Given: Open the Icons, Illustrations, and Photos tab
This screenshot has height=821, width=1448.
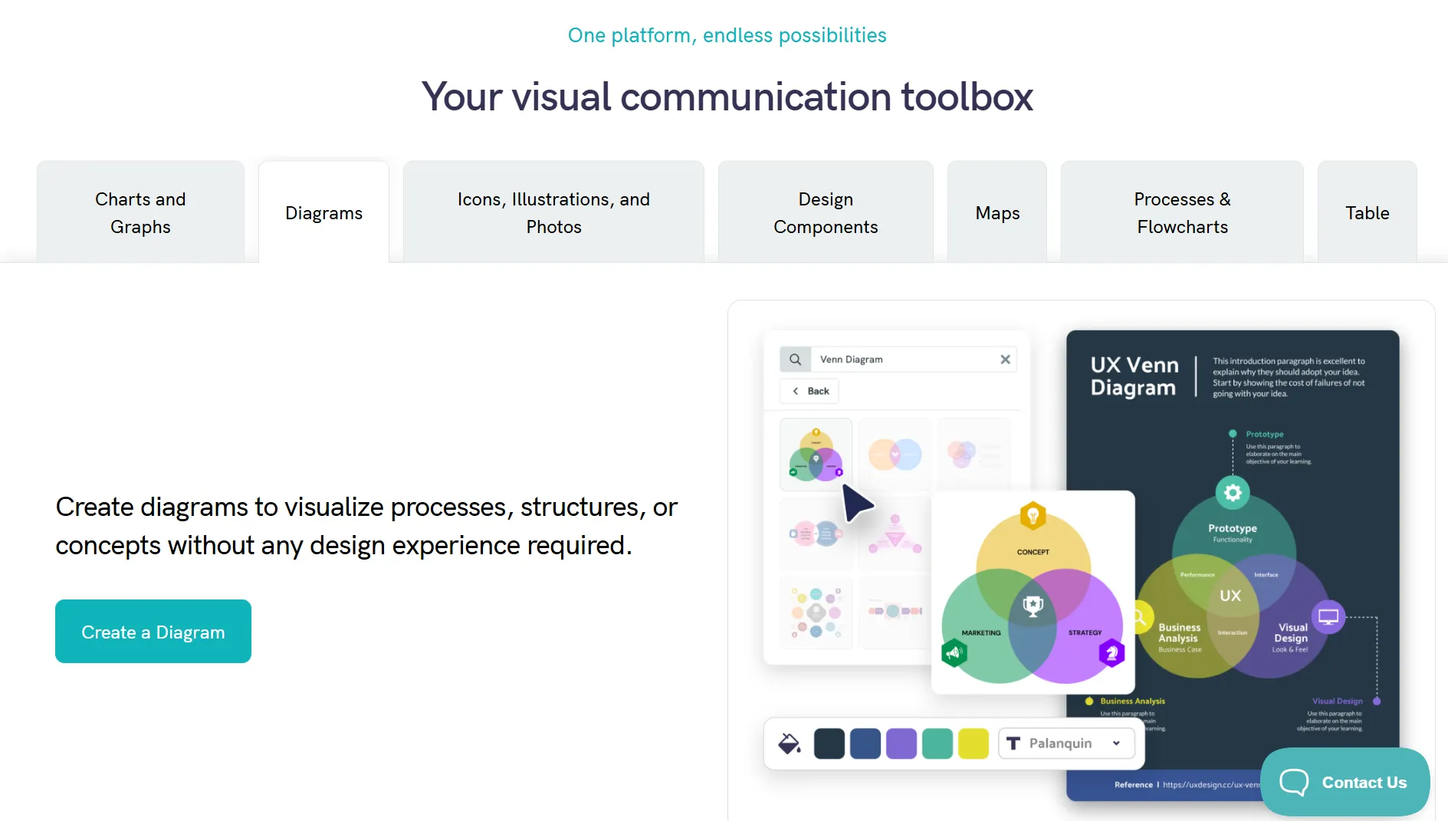Looking at the screenshot, I should [x=553, y=213].
